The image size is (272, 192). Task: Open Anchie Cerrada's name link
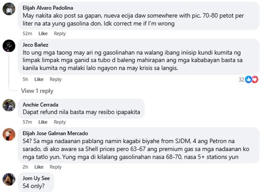point(40,105)
